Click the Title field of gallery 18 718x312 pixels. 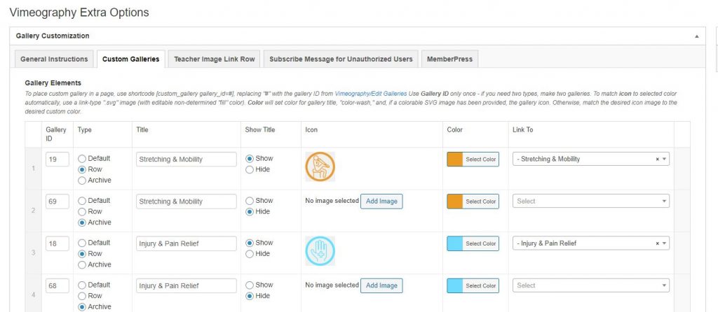click(x=186, y=243)
